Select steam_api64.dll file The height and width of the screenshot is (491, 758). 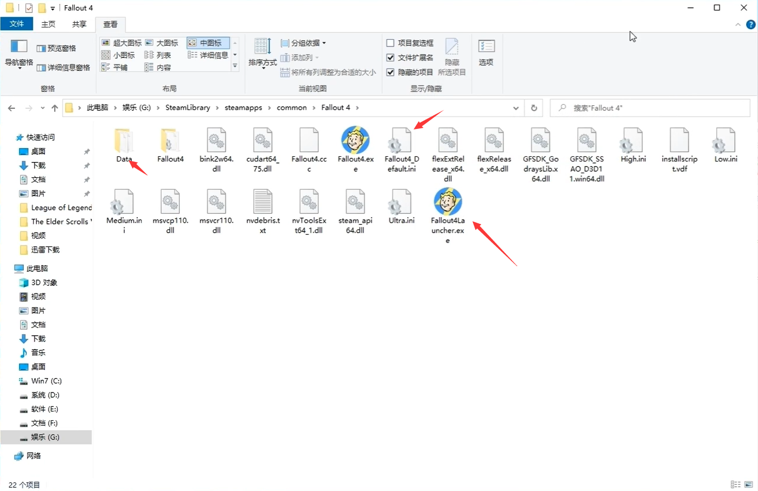coord(355,211)
